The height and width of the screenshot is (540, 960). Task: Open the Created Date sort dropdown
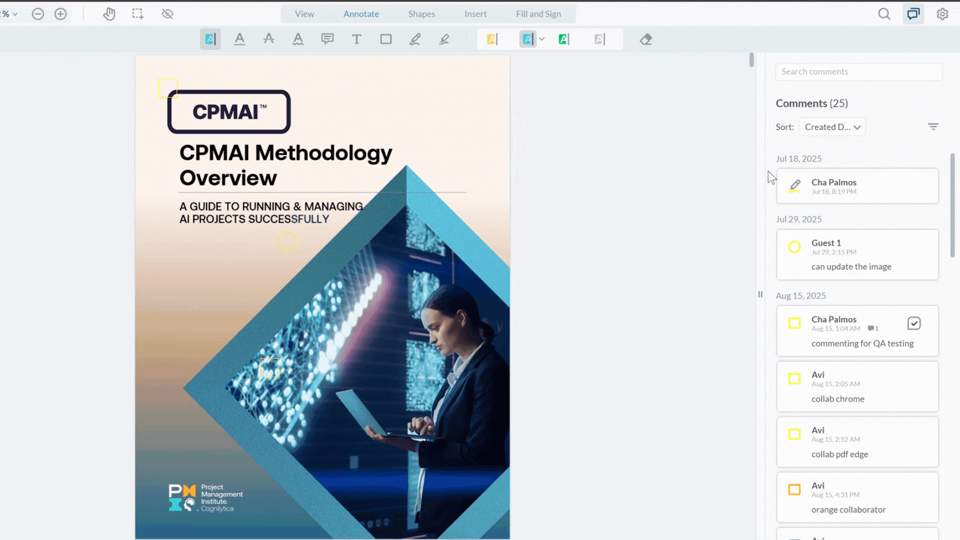point(832,127)
